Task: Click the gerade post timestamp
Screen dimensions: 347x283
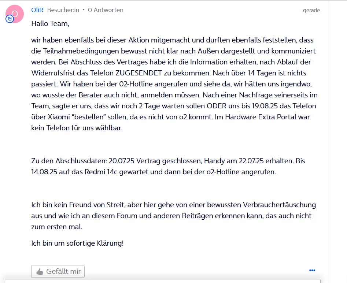Action: pyautogui.click(x=311, y=10)
